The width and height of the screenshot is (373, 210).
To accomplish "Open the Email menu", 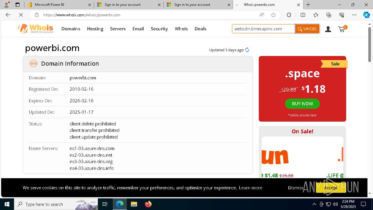I will click(x=138, y=29).
